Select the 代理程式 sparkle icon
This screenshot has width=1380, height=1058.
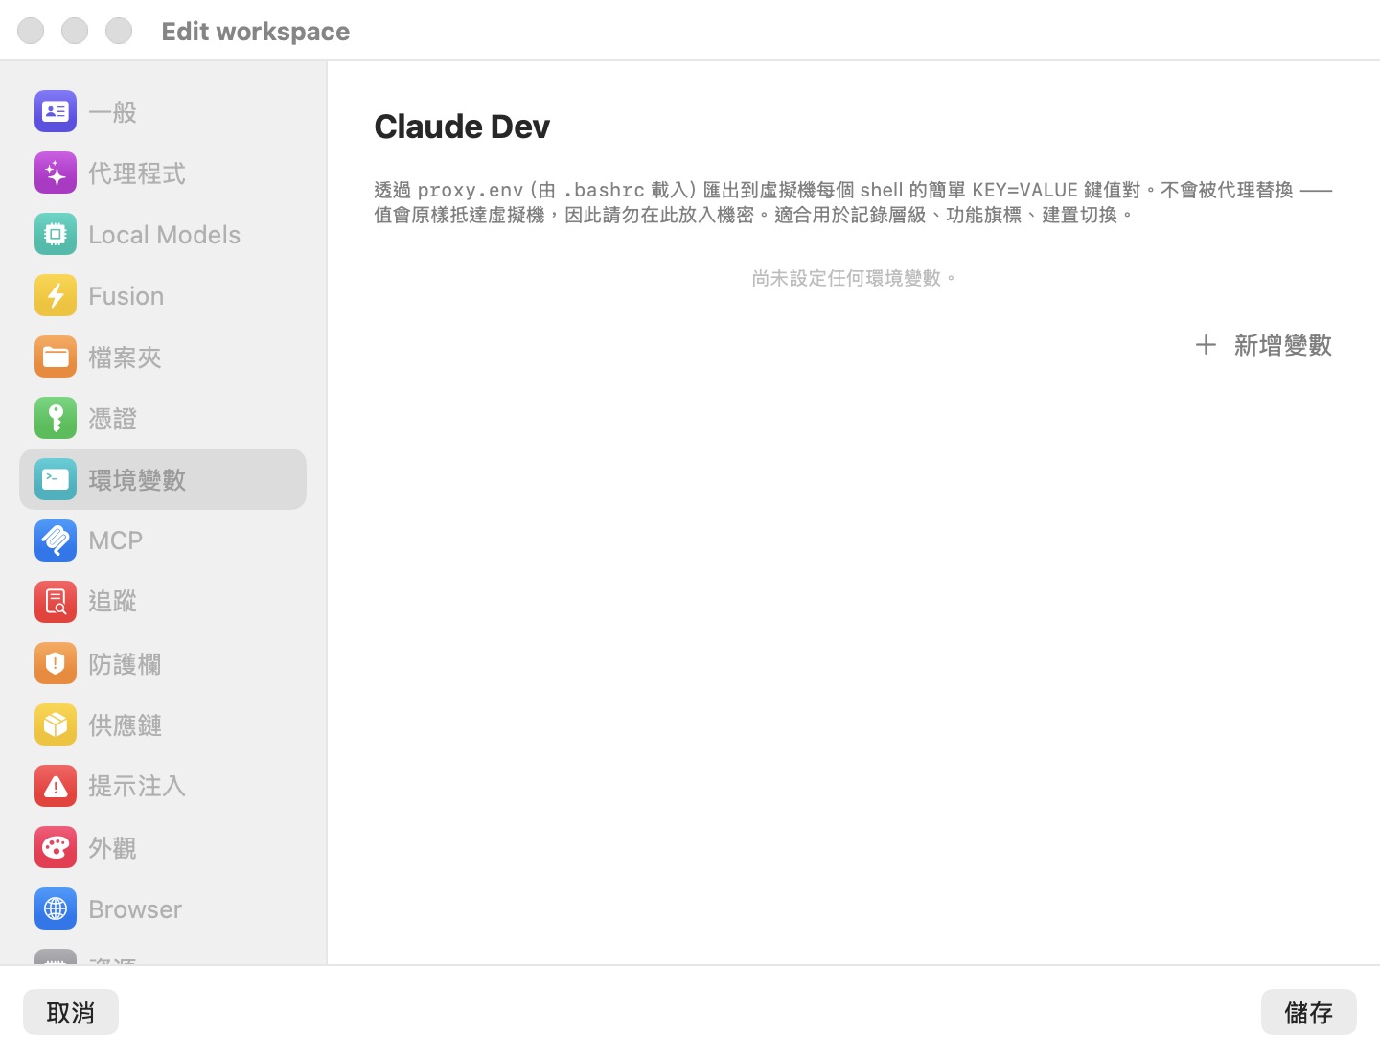[x=56, y=173]
